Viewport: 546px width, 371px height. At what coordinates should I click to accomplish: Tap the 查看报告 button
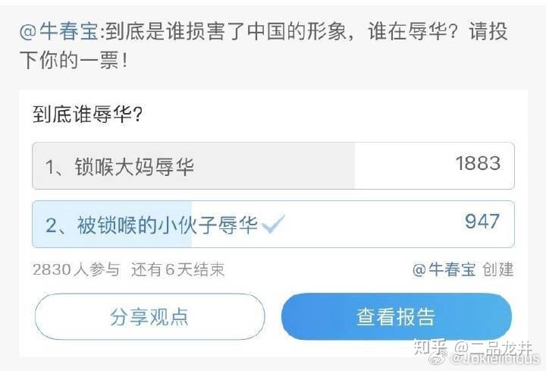point(397,316)
